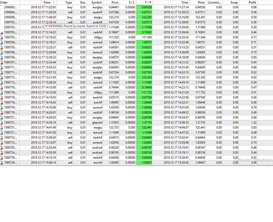
Task: Click open price cell 0.90228
Action: point(114,148)
